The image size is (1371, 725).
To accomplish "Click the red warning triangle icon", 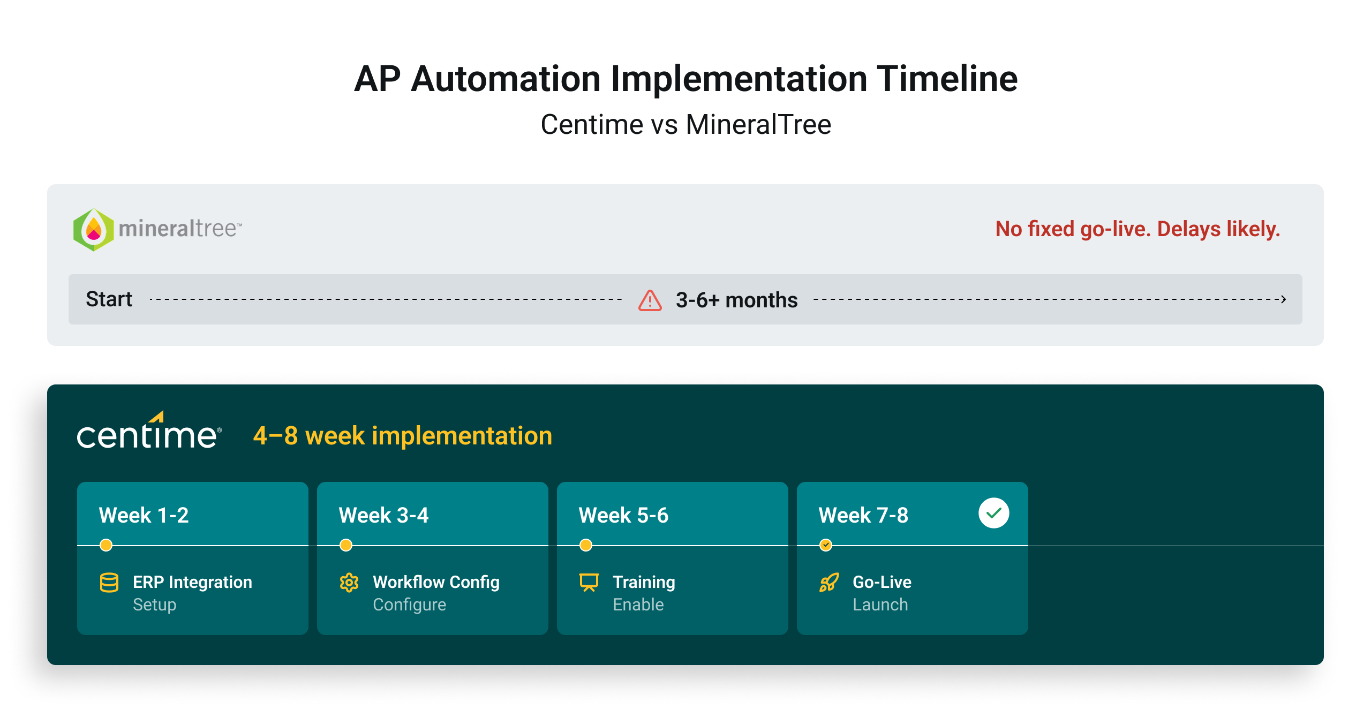I will pos(650,300).
